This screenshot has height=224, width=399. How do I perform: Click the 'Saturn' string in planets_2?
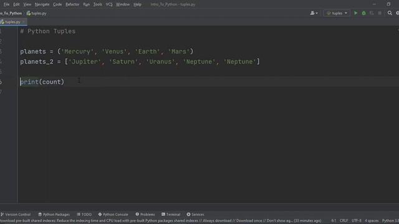point(123,62)
